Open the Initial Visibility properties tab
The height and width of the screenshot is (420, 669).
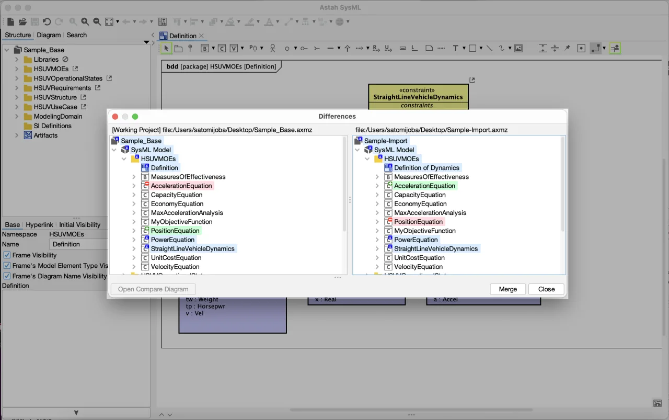tap(80, 225)
